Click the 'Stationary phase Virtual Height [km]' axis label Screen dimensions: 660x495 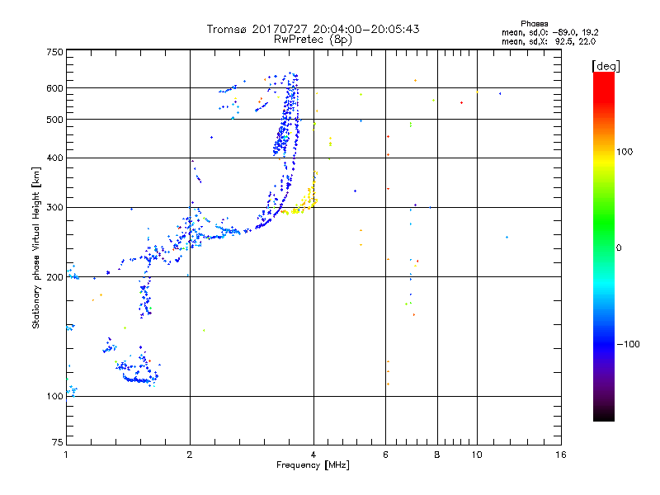pyautogui.click(x=36, y=247)
